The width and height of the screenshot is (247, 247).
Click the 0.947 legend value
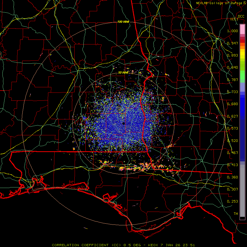tap(232, 43)
